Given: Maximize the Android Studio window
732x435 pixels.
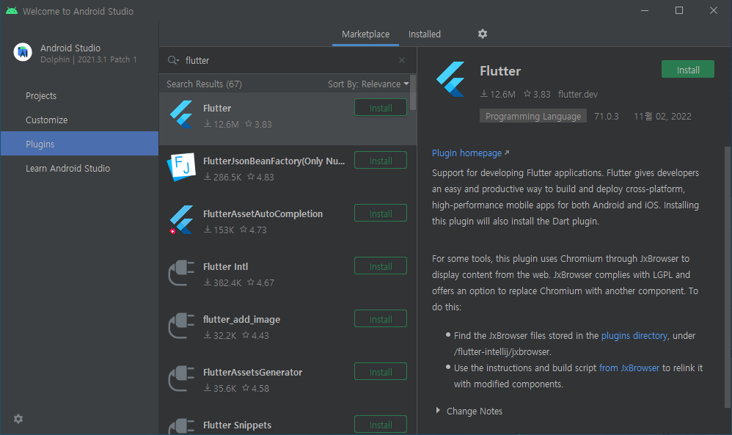Looking at the screenshot, I should tap(679, 10).
